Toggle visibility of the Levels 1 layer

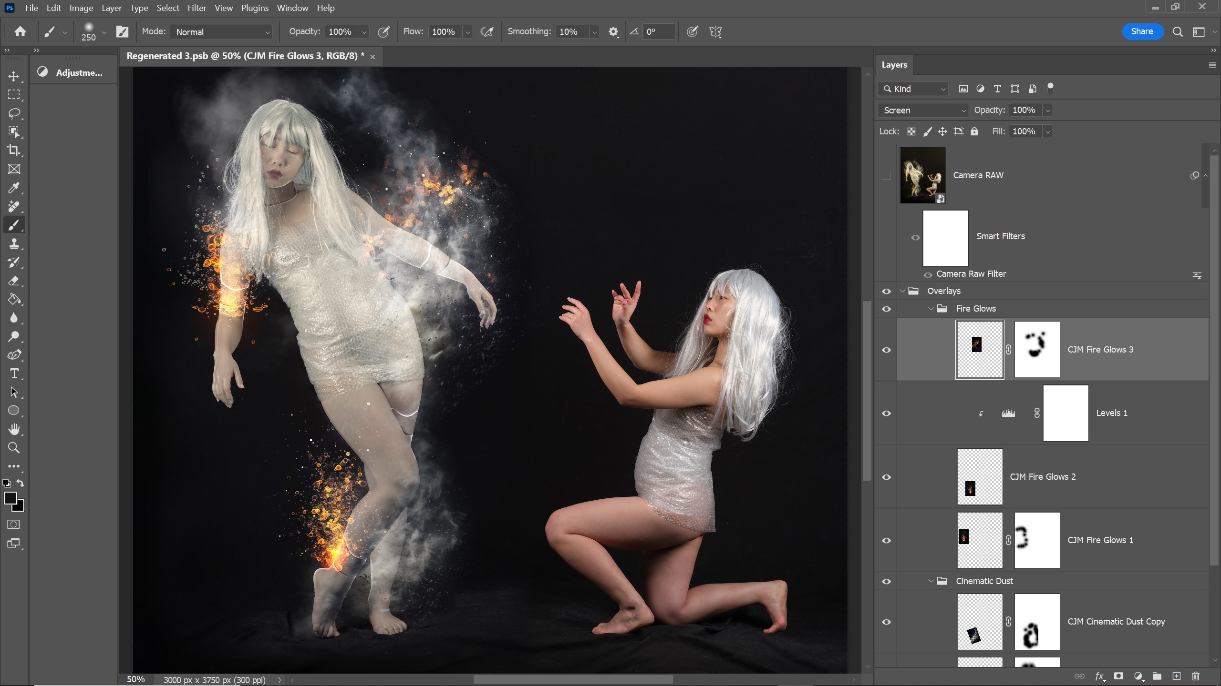click(886, 414)
